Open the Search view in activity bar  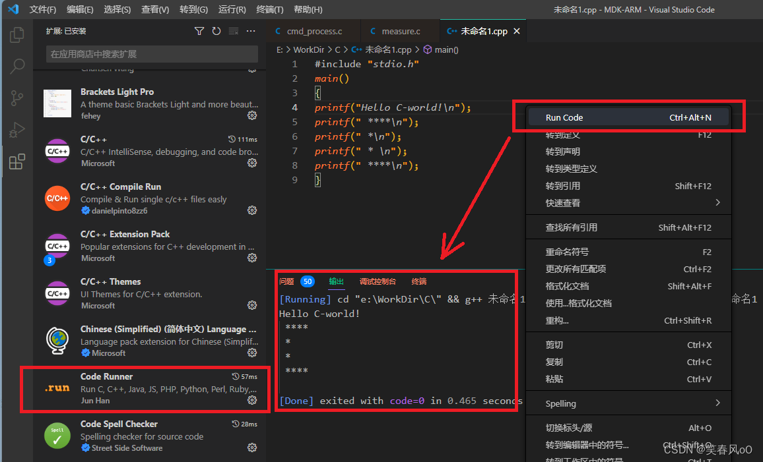pos(17,66)
